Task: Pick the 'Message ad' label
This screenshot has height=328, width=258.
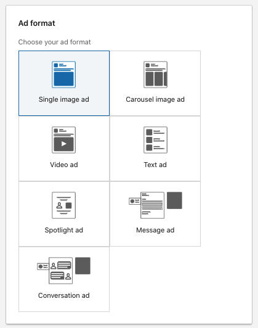Action: (x=155, y=230)
